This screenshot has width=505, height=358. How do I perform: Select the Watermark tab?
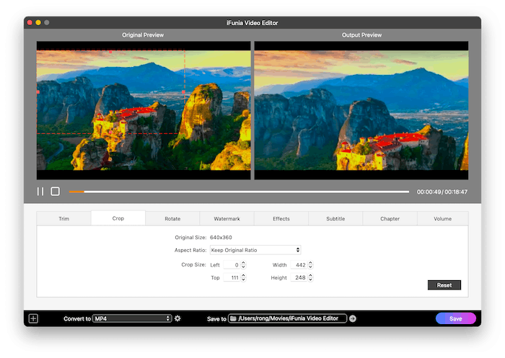[x=227, y=218]
